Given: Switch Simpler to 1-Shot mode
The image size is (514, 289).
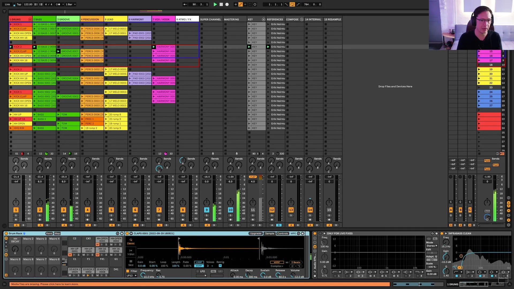Looking at the screenshot, I should (x=131, y=252).
